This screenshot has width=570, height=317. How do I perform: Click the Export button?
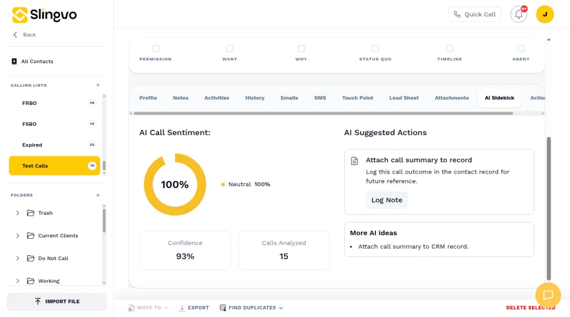tap(194, 308)
